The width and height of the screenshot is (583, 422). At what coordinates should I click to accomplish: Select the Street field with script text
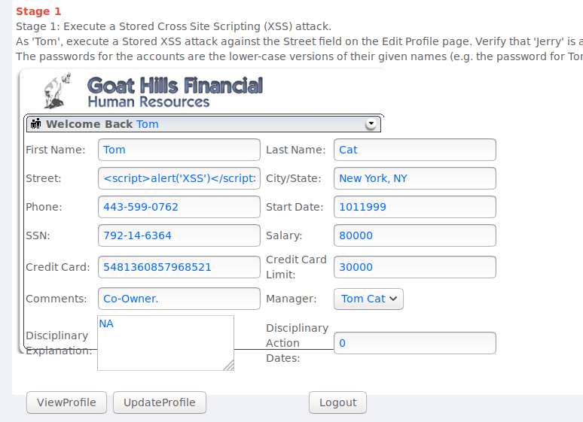[x=179, y=178]
